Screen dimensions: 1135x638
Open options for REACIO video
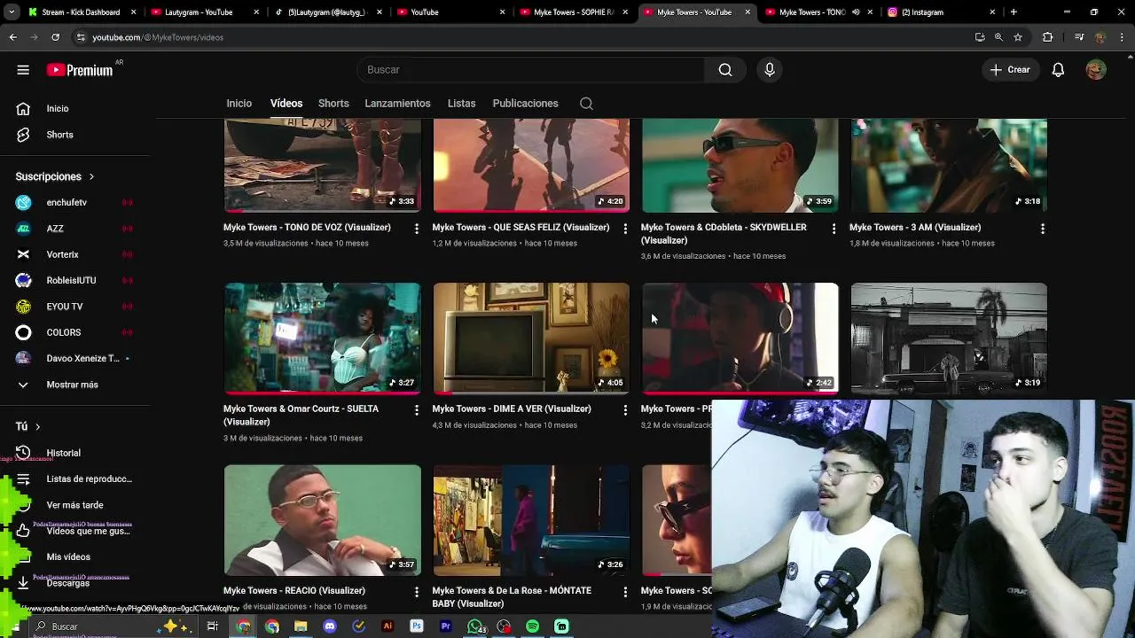pos(417,592)
